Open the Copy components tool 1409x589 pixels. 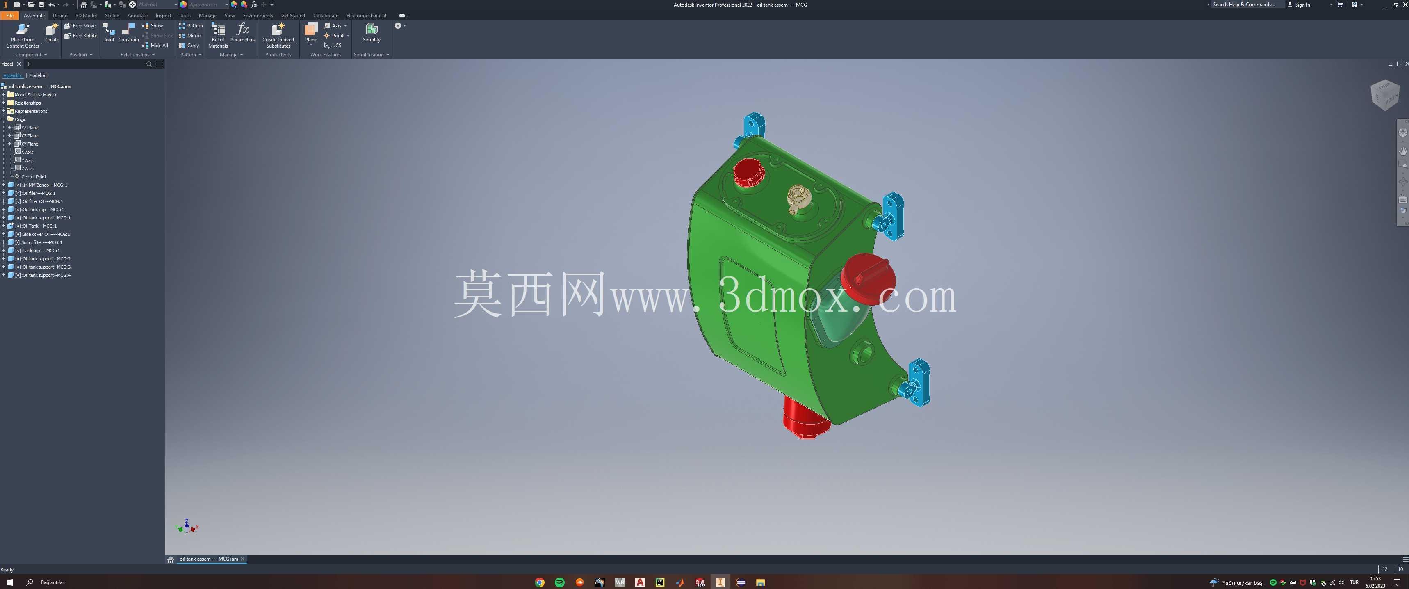(189, 46)
